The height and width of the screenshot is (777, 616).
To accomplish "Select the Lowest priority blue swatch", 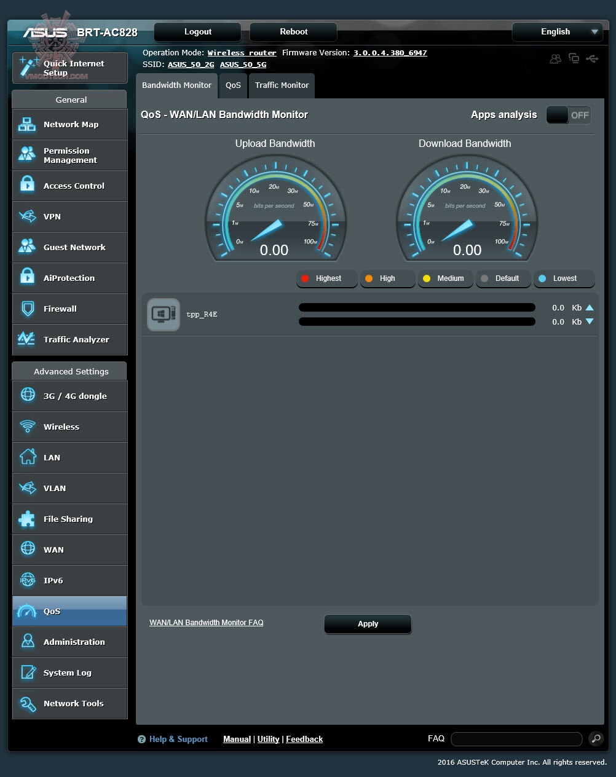I will coord(542,278).
